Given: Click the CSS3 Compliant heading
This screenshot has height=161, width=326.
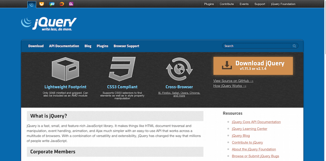Looking at the screenshot, I should tap(122, 87).
